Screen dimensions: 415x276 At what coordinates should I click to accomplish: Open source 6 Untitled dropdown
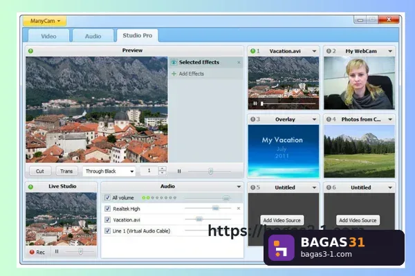tap(390, 188)
